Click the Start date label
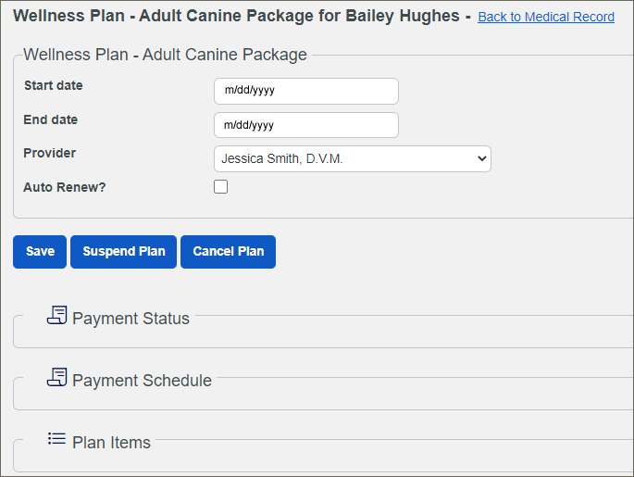Screen dimensions: 634x477 [x=54, y=85]
